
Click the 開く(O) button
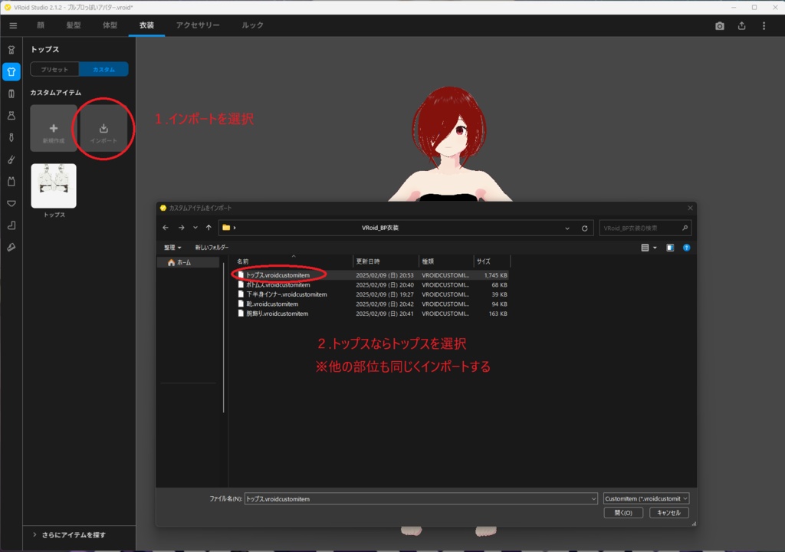[x=623, y=512]
